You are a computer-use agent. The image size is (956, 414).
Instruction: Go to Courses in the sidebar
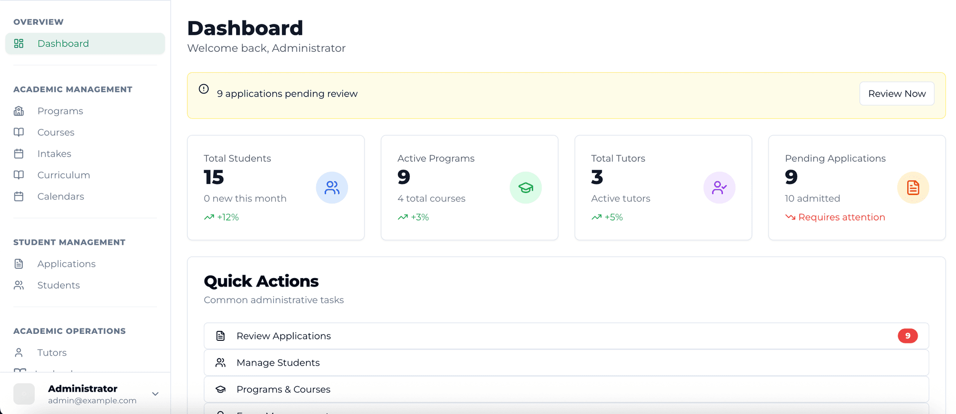[x=85, y=132]
